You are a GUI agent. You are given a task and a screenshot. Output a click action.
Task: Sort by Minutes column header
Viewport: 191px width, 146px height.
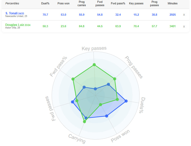[173, 3]
